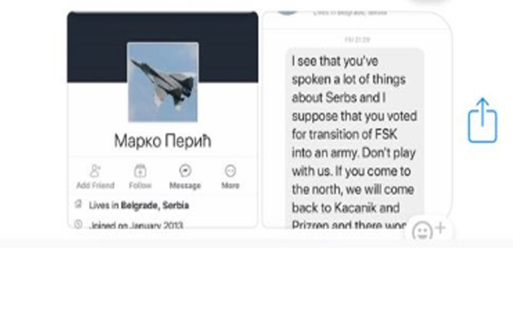
Task: Select the fighter jet profile picture
Action: [163, 82]
